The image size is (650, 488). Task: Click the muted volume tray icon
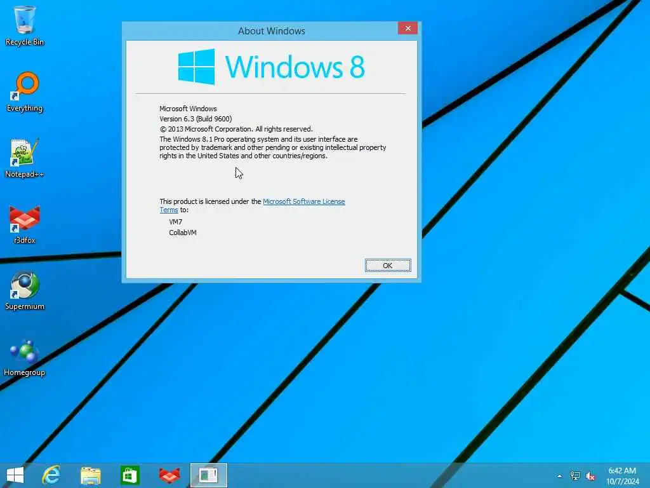coord(590,476)
